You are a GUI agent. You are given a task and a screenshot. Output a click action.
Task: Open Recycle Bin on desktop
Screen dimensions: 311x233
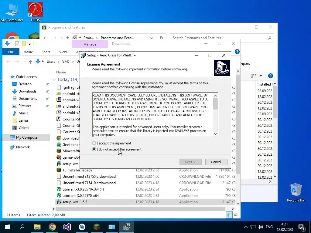[296, 192]
